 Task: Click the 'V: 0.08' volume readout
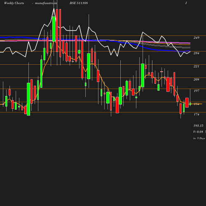198,132
